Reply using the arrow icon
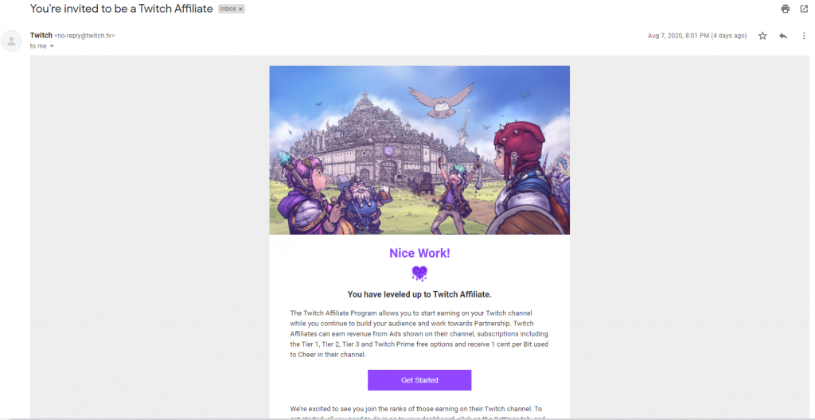815x420 pixels. point(783,36)
